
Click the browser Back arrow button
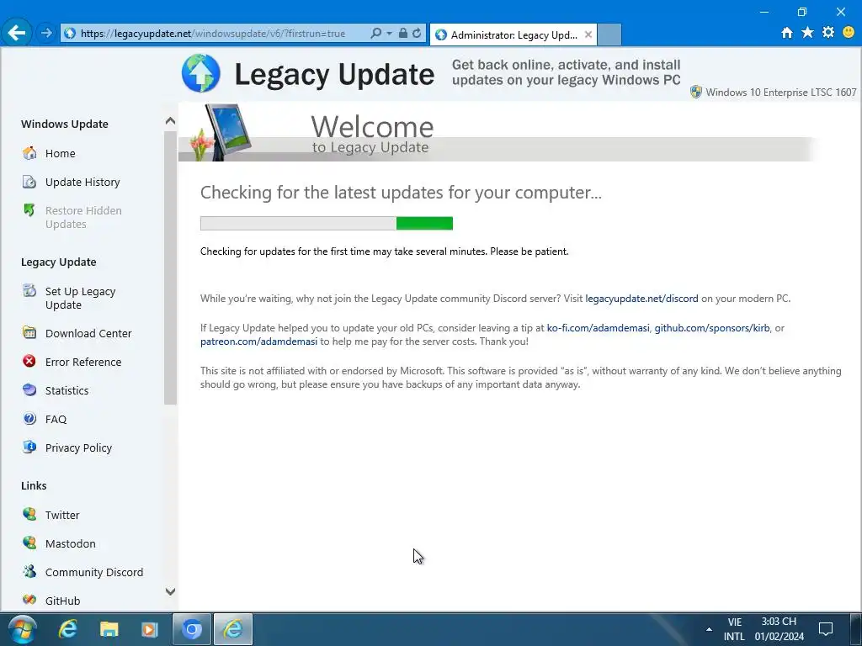coord(17,33)
